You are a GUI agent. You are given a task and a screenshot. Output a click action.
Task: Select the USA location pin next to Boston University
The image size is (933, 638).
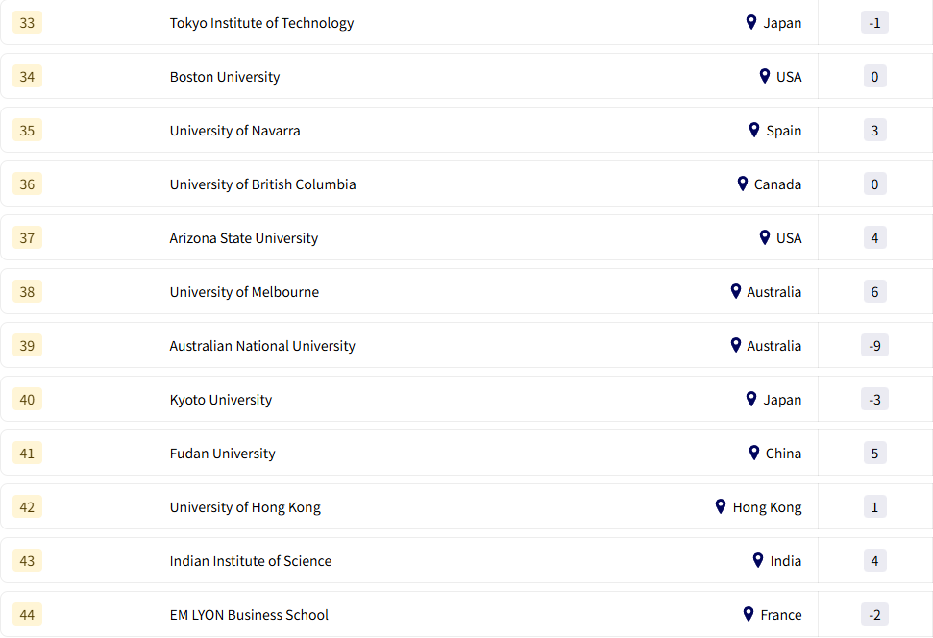(x=764, y=76)
